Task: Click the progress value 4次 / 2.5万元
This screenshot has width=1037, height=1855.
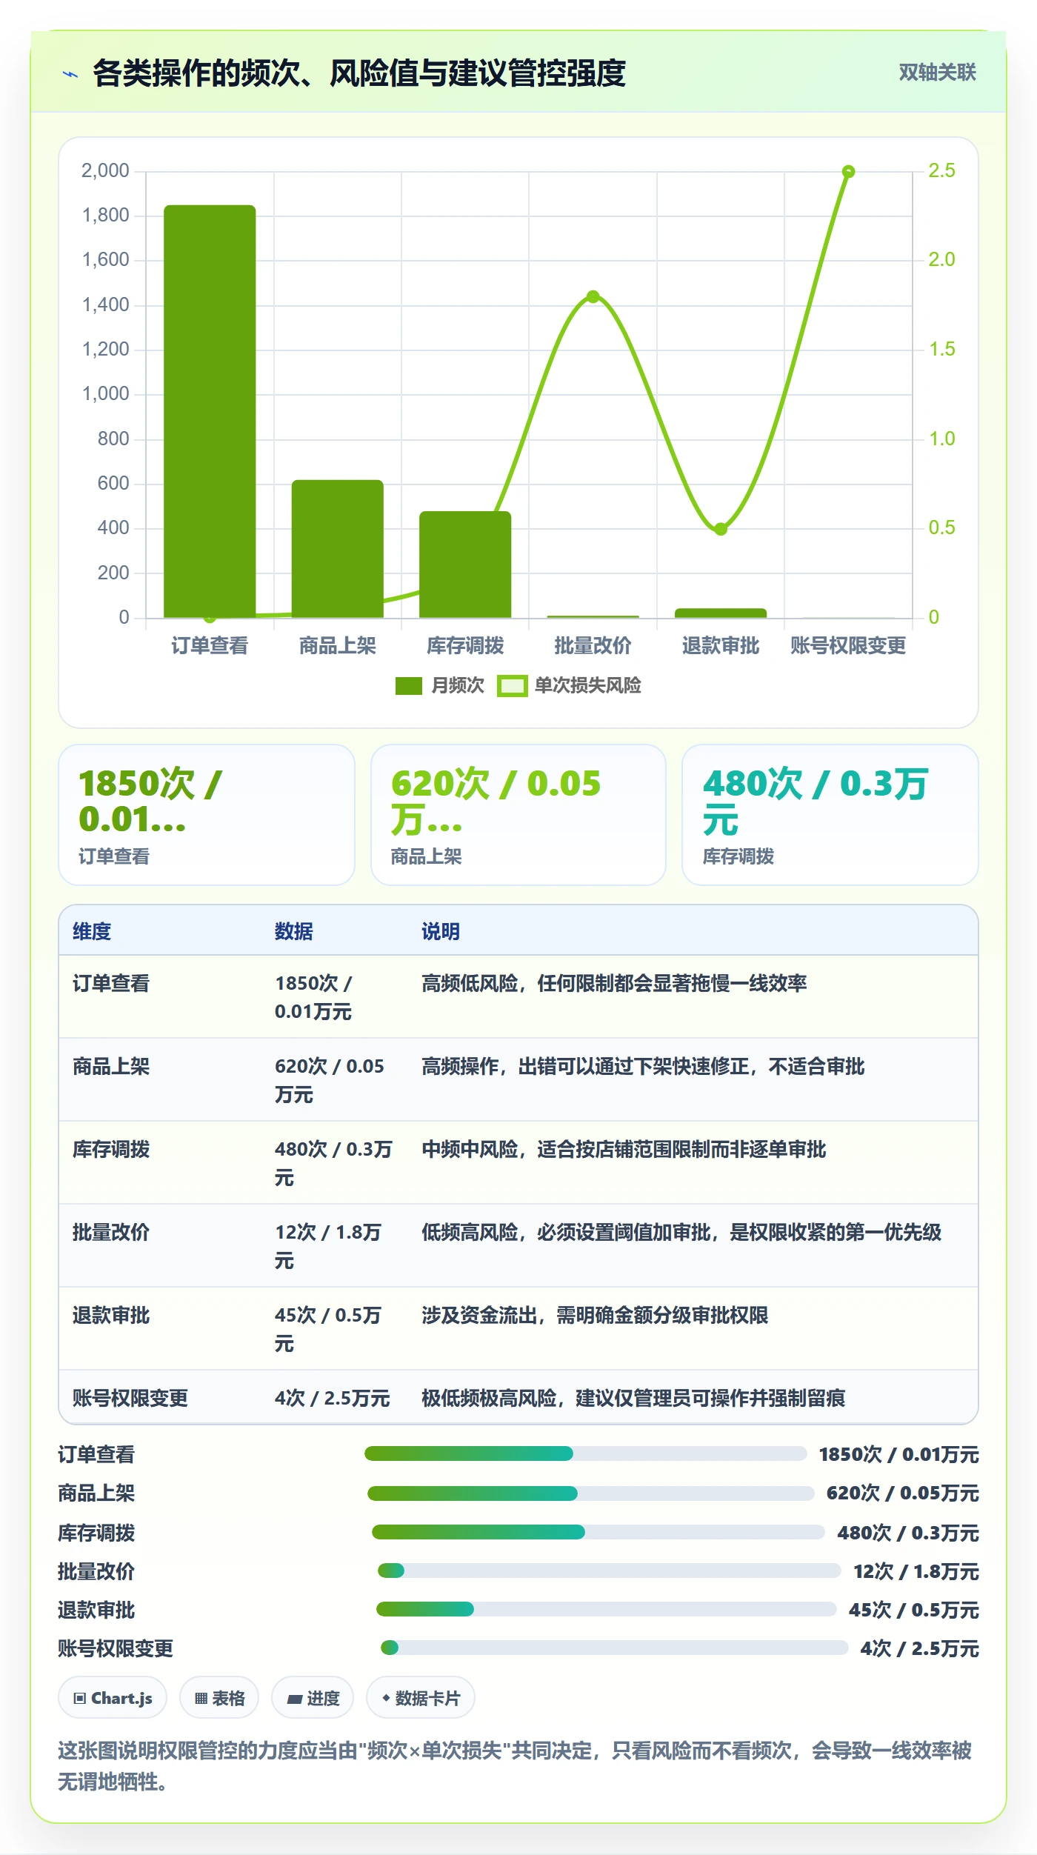Action: point(919,1648)
